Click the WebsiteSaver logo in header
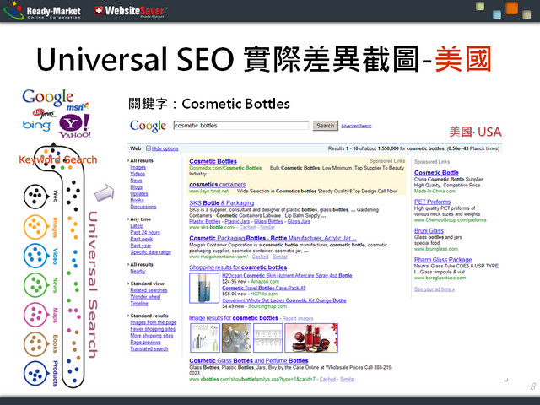This screenshot has width=540, height=405. pos(131,11)
